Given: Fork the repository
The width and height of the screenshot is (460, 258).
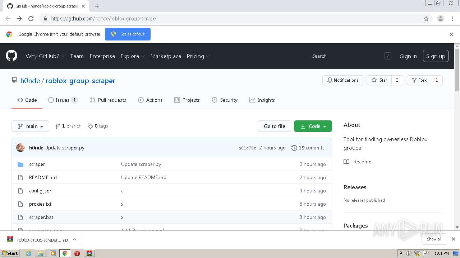Looking at the screenshot, I should tap(419, 80).
